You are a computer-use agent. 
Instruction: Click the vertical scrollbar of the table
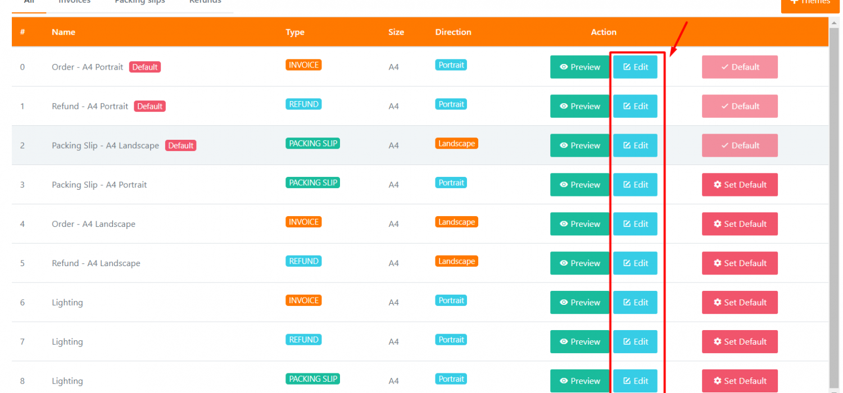(834, 168)
